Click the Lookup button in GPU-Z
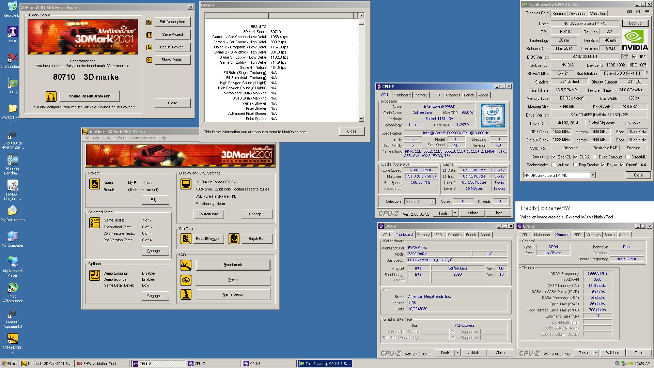654x368 pixels. [x=635, y=23]
